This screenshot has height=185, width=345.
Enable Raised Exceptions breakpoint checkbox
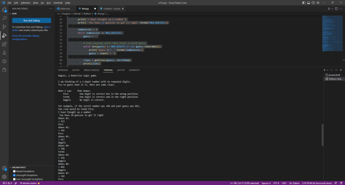coord(14,171)
